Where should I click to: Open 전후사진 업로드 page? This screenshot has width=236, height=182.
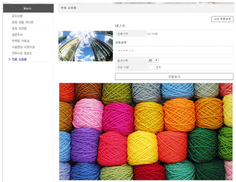[x=22, y=53]
